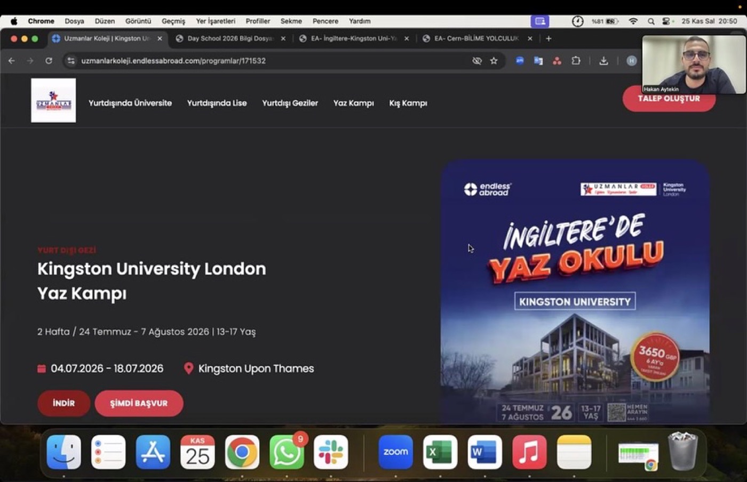747x482 pixels.
Task: Open Görüntü menu
Action: tap(138, 21)
